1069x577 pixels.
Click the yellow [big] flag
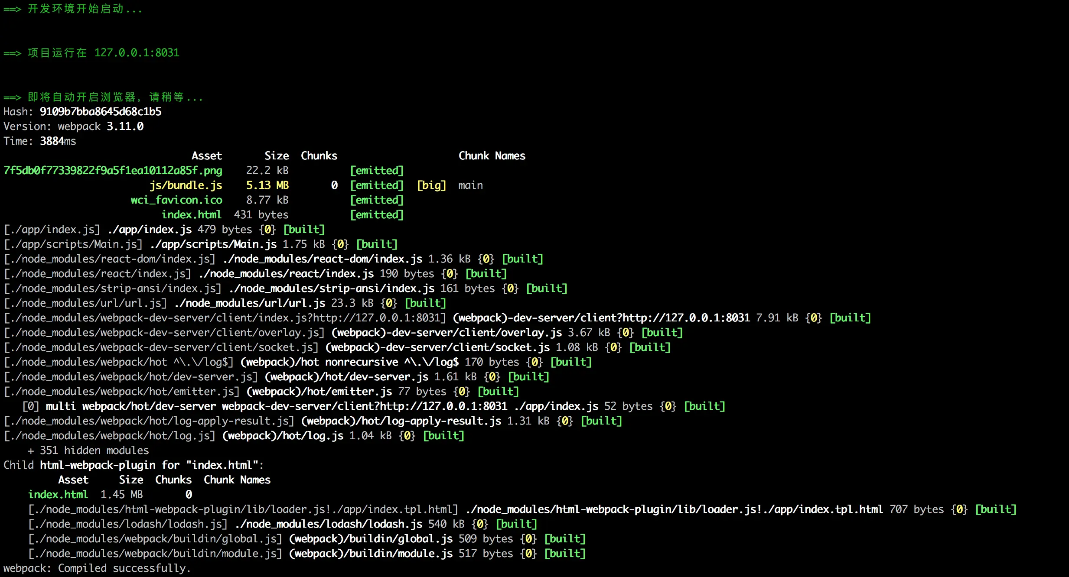point(431,185)
